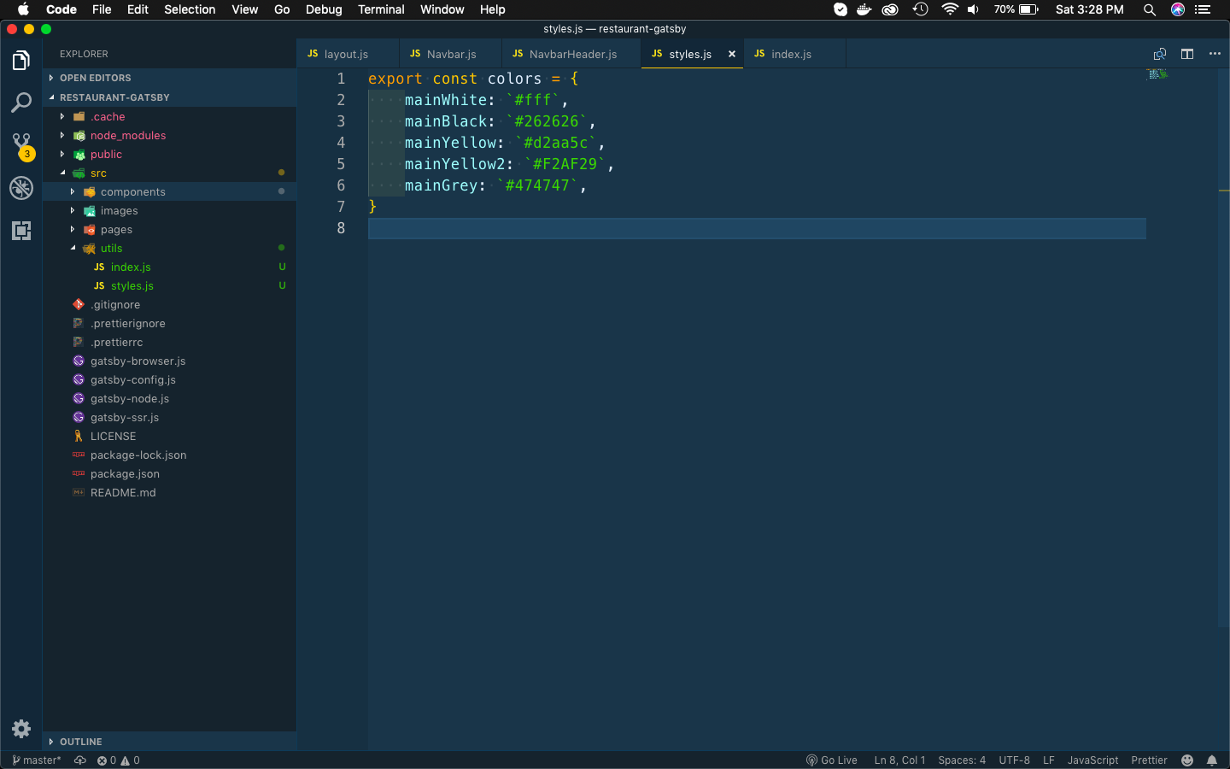Open macOS Spotlight search

click(1150, 9)
